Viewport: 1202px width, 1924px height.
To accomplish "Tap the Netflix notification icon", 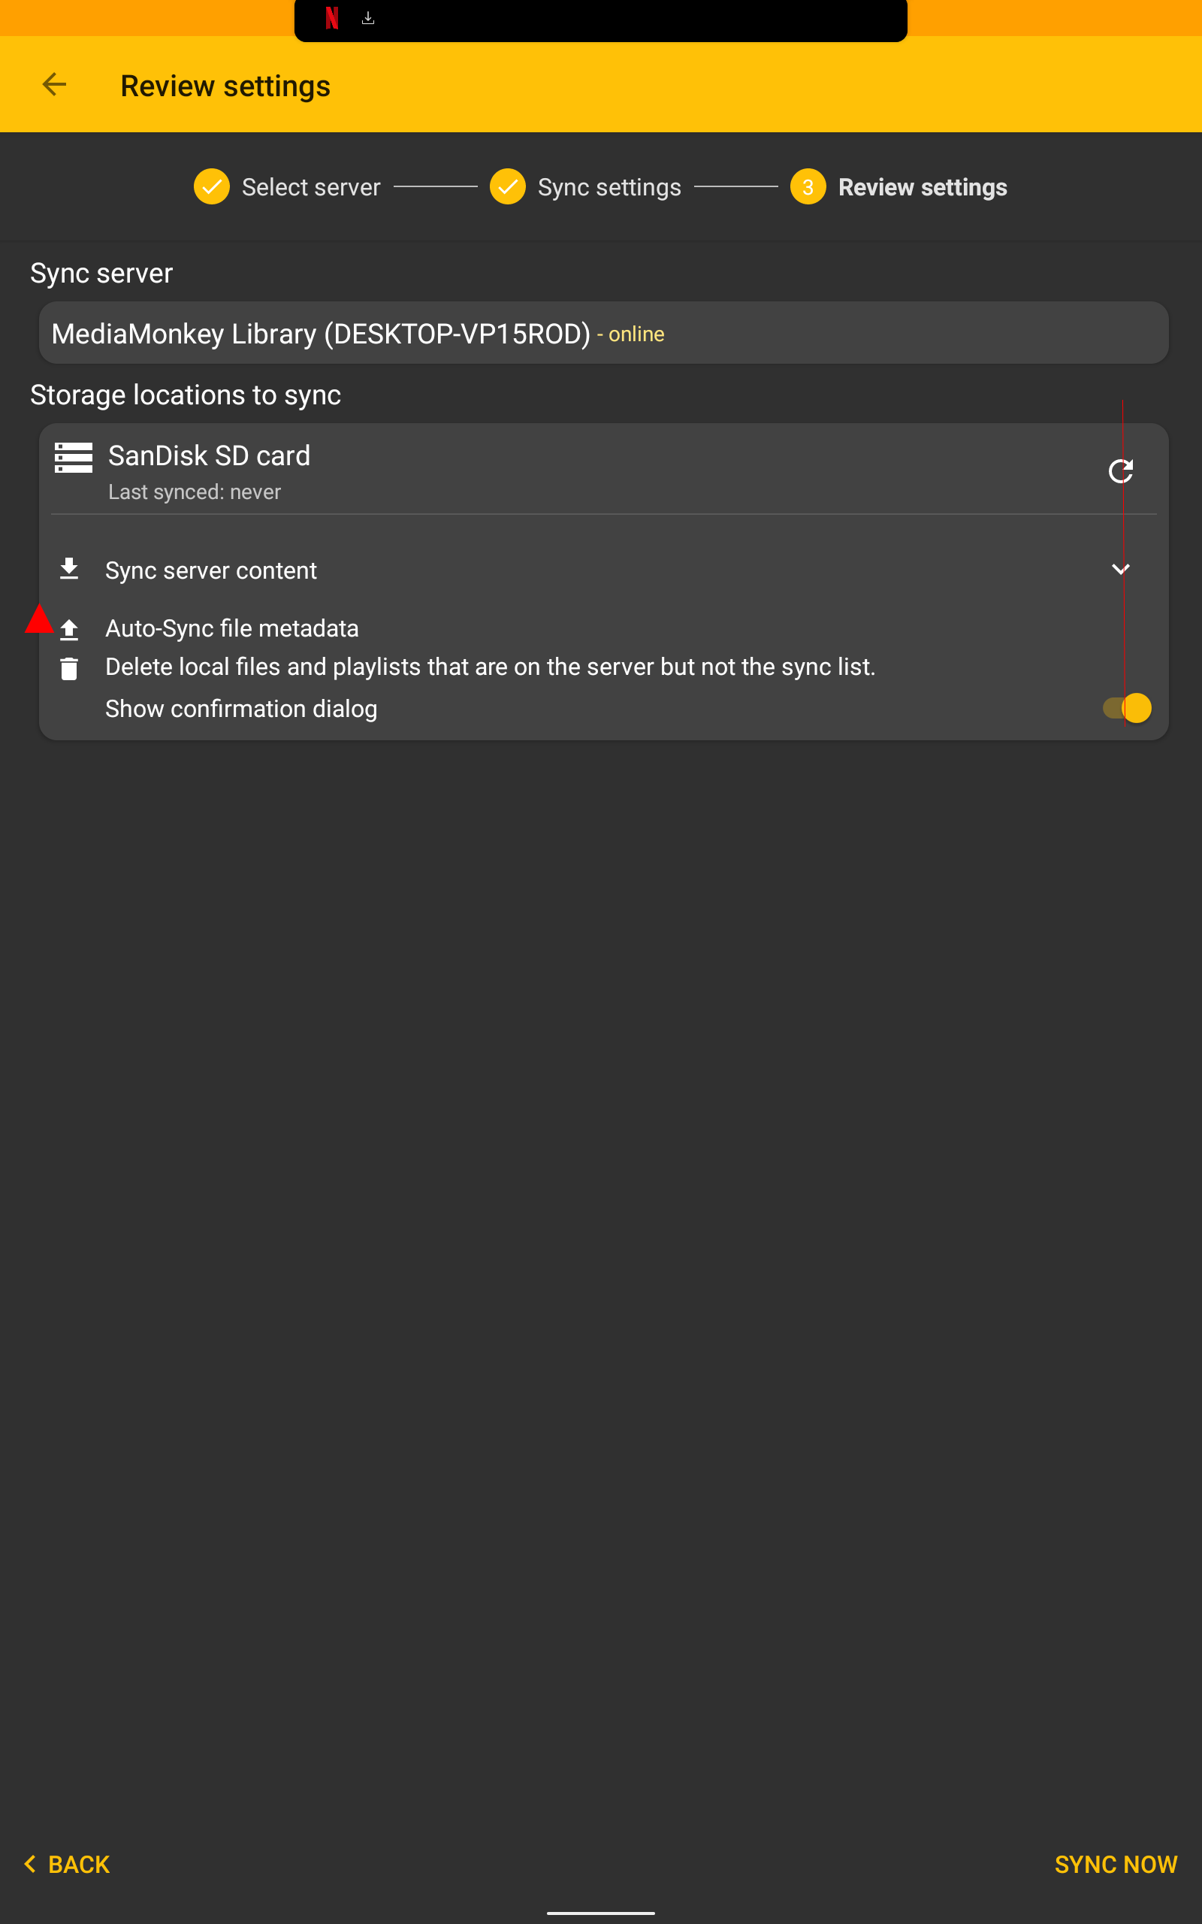I will (x=332, y=17).
